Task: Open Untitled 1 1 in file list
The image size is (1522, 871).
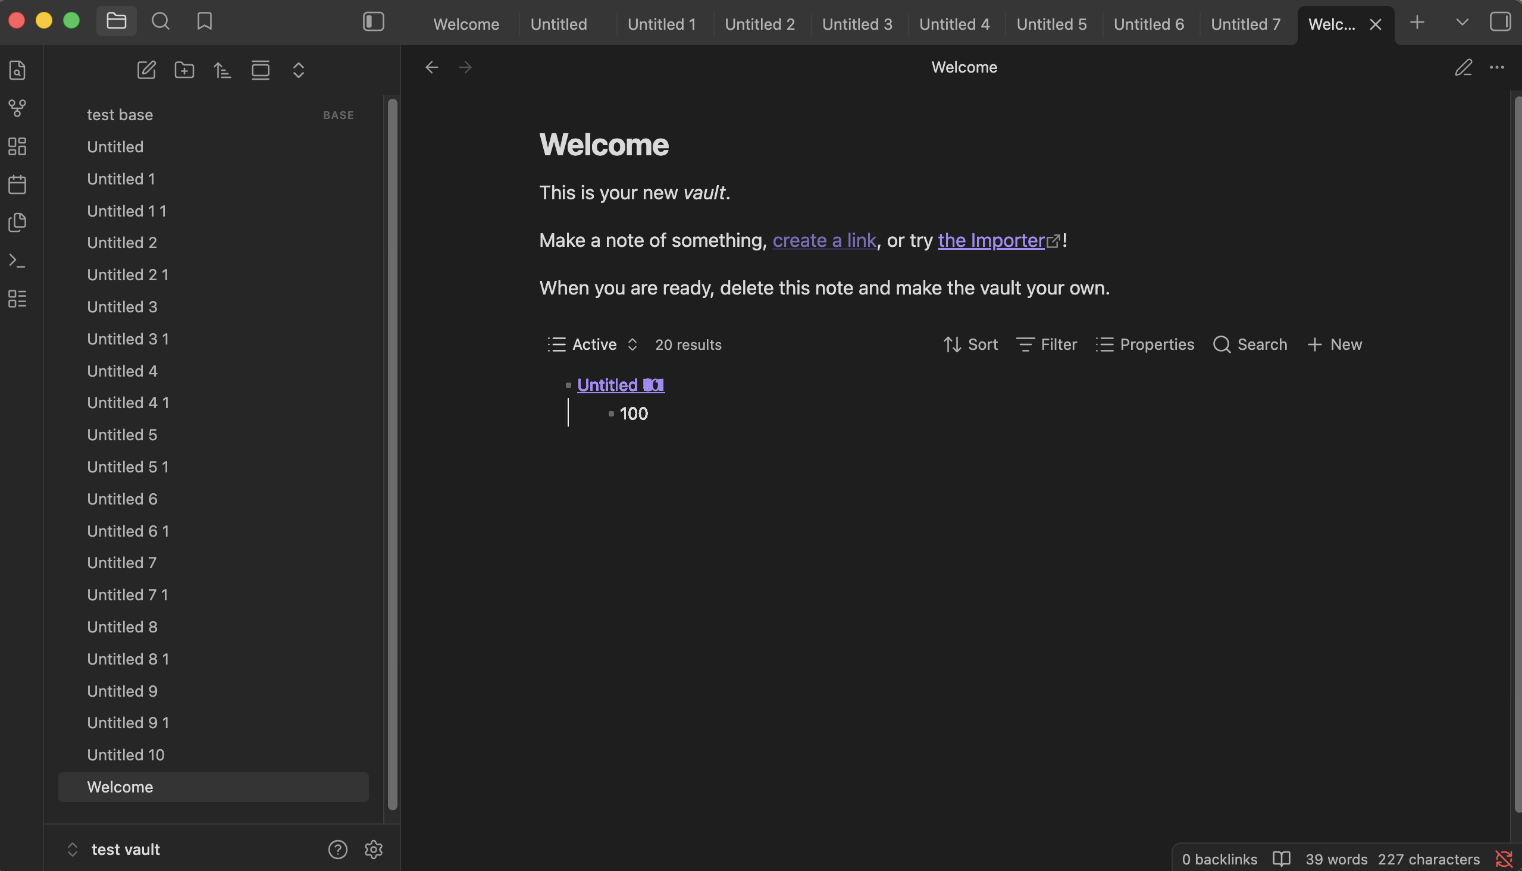Action: pyautogui.click(x=213, y=211)
